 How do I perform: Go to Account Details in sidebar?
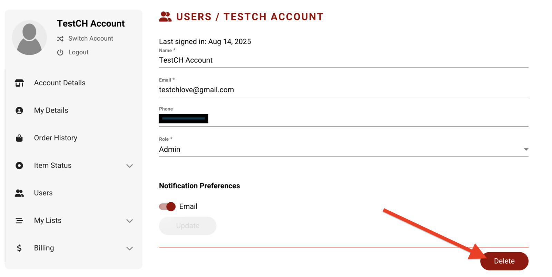(60, 83)
